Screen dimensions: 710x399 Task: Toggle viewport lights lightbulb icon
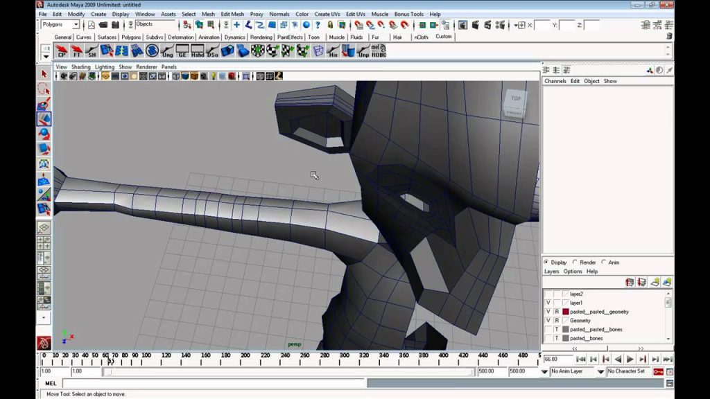(213, 76)
